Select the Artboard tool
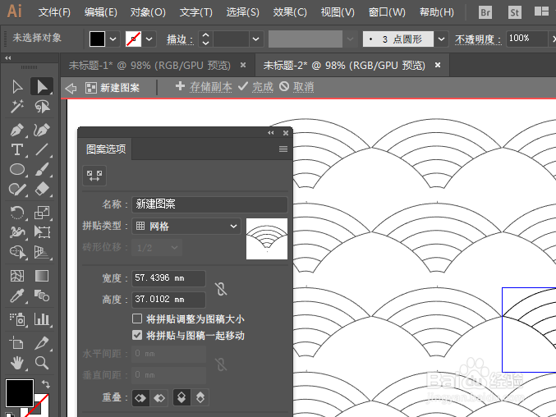 [17, 343]
